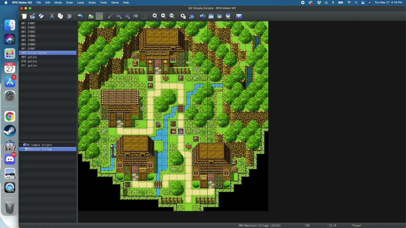Create a new project from the toolbar
Viewport: 406px width, 228px height.
coord(24,16)
